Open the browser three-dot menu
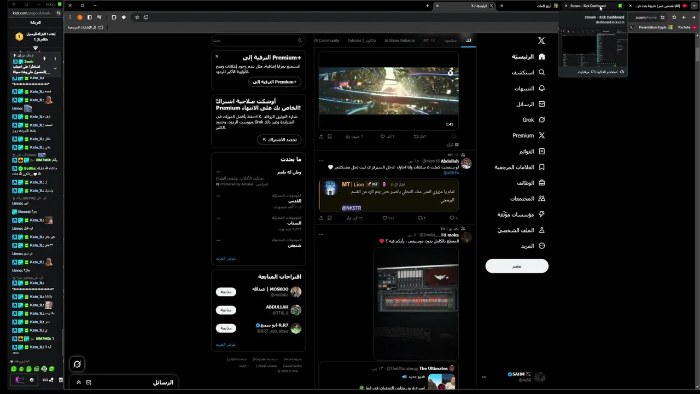700x394 pixels. point(70,17)
